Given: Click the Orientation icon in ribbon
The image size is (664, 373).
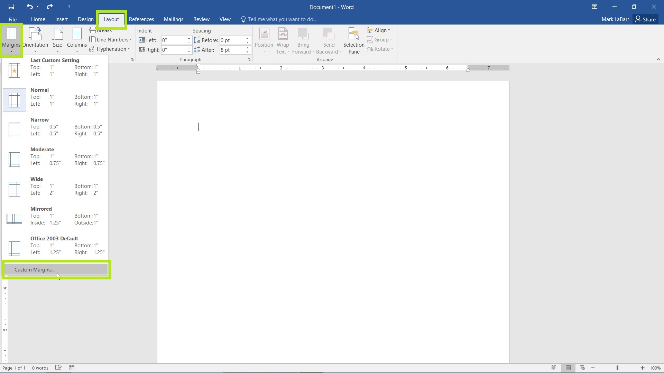Looking at the screenshot, I should coord(35,39).
